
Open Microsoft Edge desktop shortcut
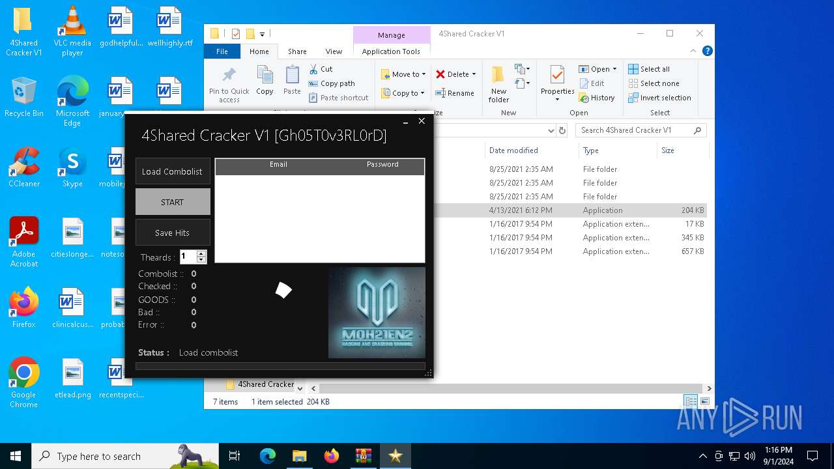pos(72,101)
